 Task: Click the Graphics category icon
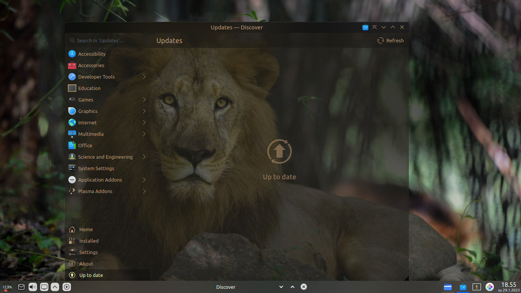pyautogui.click(x=72, y=111)
